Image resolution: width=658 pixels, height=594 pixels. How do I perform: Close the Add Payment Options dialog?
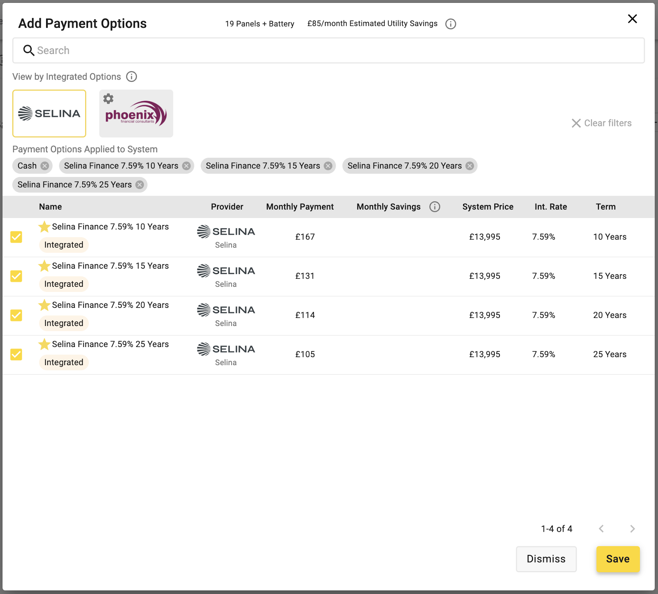(x=632, y=19)
